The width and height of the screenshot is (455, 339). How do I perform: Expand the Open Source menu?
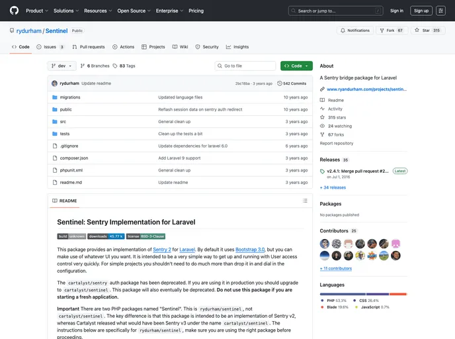click(134, 11)
